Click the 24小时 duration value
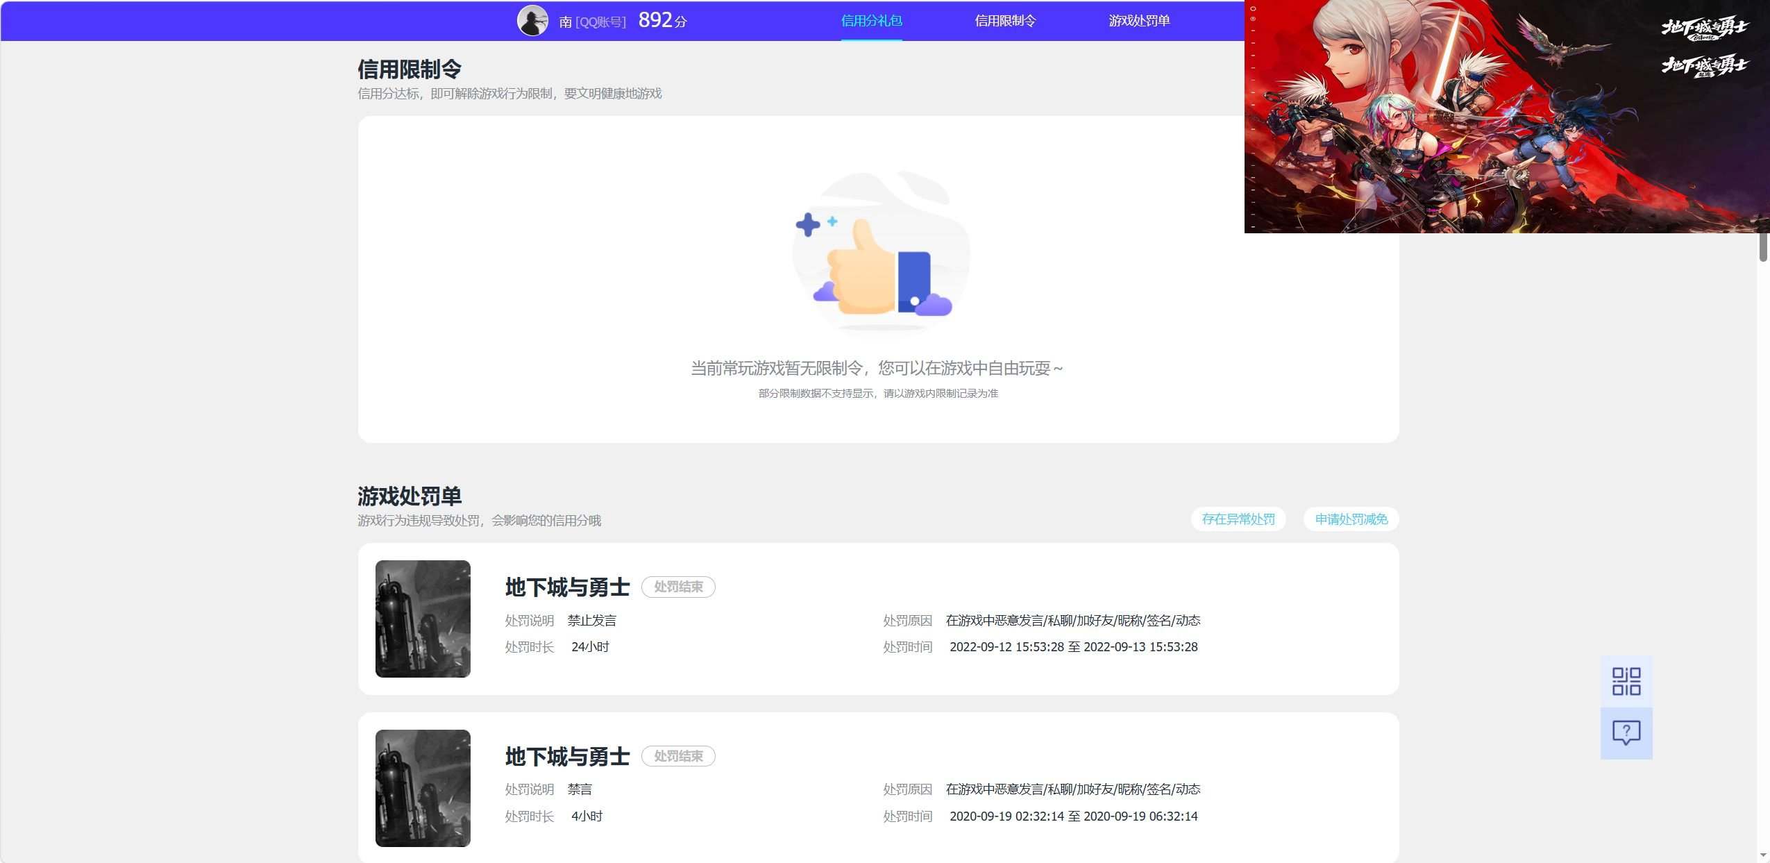The width and height of the screenshot is (1770, 863). (590, 647)
